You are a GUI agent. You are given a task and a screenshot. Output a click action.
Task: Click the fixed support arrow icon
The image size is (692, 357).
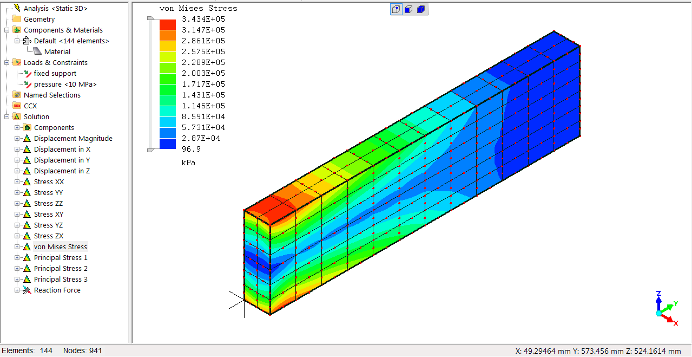[27, 73]
